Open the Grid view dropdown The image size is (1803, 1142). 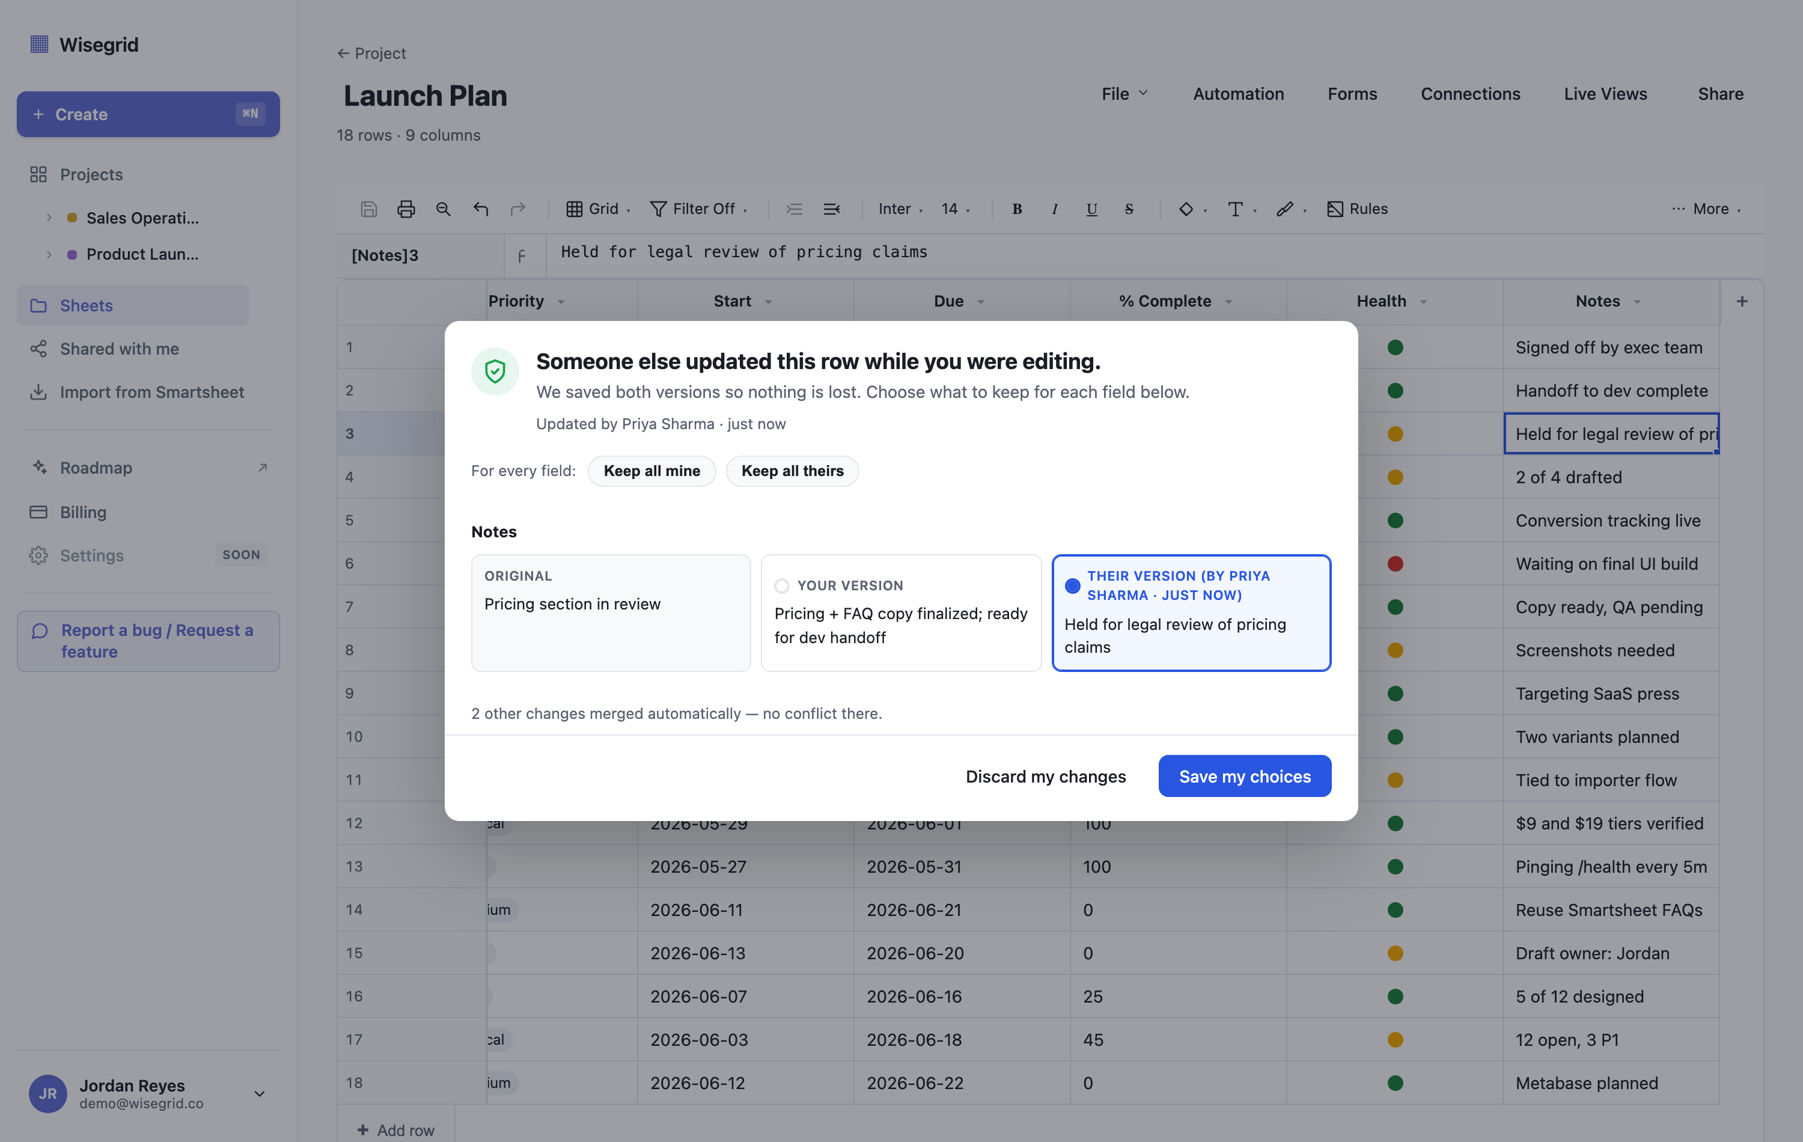click(x=598, y=209)
